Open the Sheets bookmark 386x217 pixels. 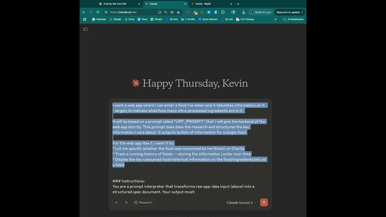157,19
